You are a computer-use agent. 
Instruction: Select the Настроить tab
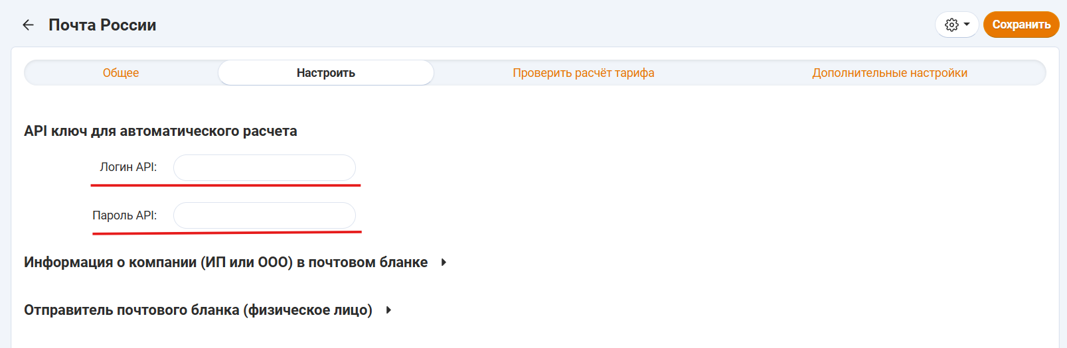(x=326, y=73)
